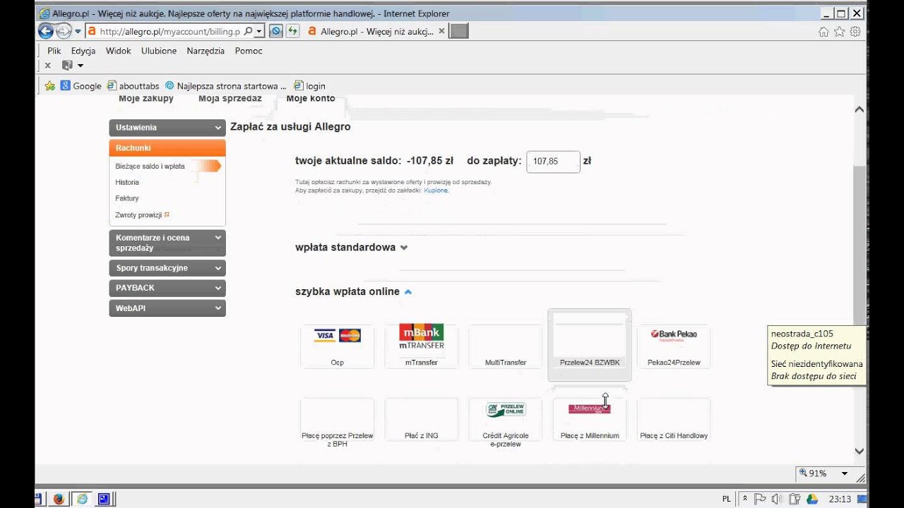Choose MultiTransfer payment option
This screenshot has width=904, height=508.
(x=506, y=346)
